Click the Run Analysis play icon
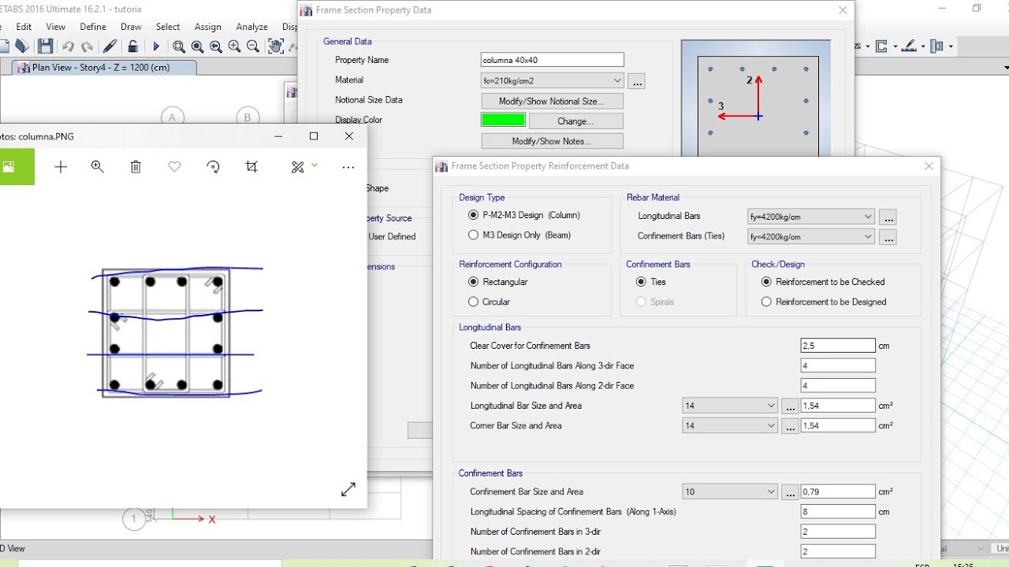 pyautogui.click(x=156, y=46)
